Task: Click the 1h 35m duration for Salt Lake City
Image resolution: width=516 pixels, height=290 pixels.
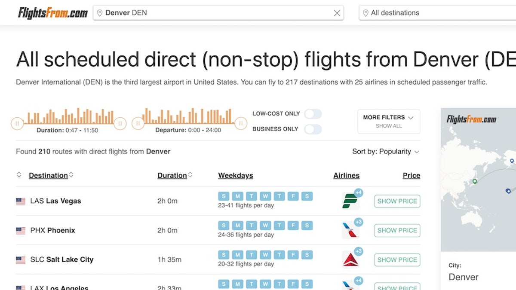Action: 169,259
